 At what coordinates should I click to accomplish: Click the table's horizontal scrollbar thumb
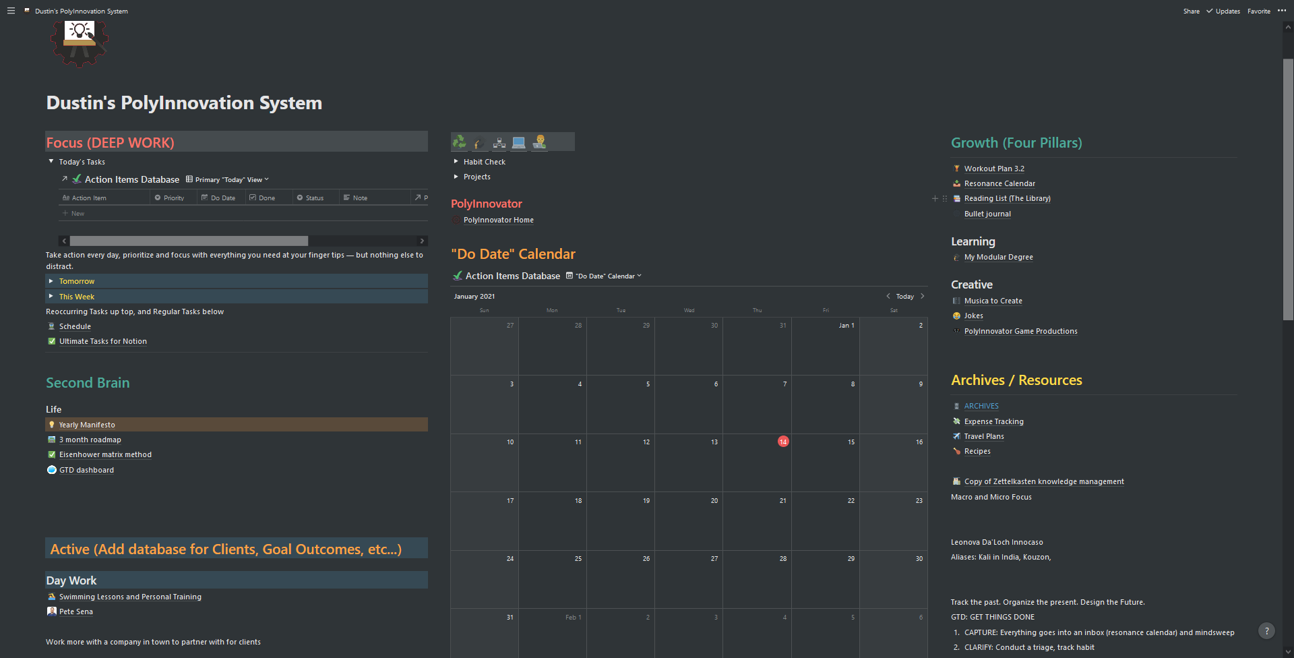[x=189, y=241]
